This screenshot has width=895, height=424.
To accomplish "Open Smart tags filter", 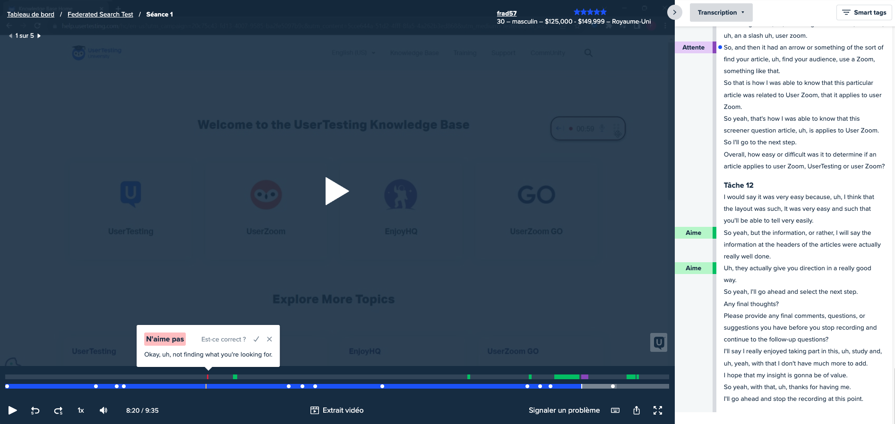I will coord(864,13).
